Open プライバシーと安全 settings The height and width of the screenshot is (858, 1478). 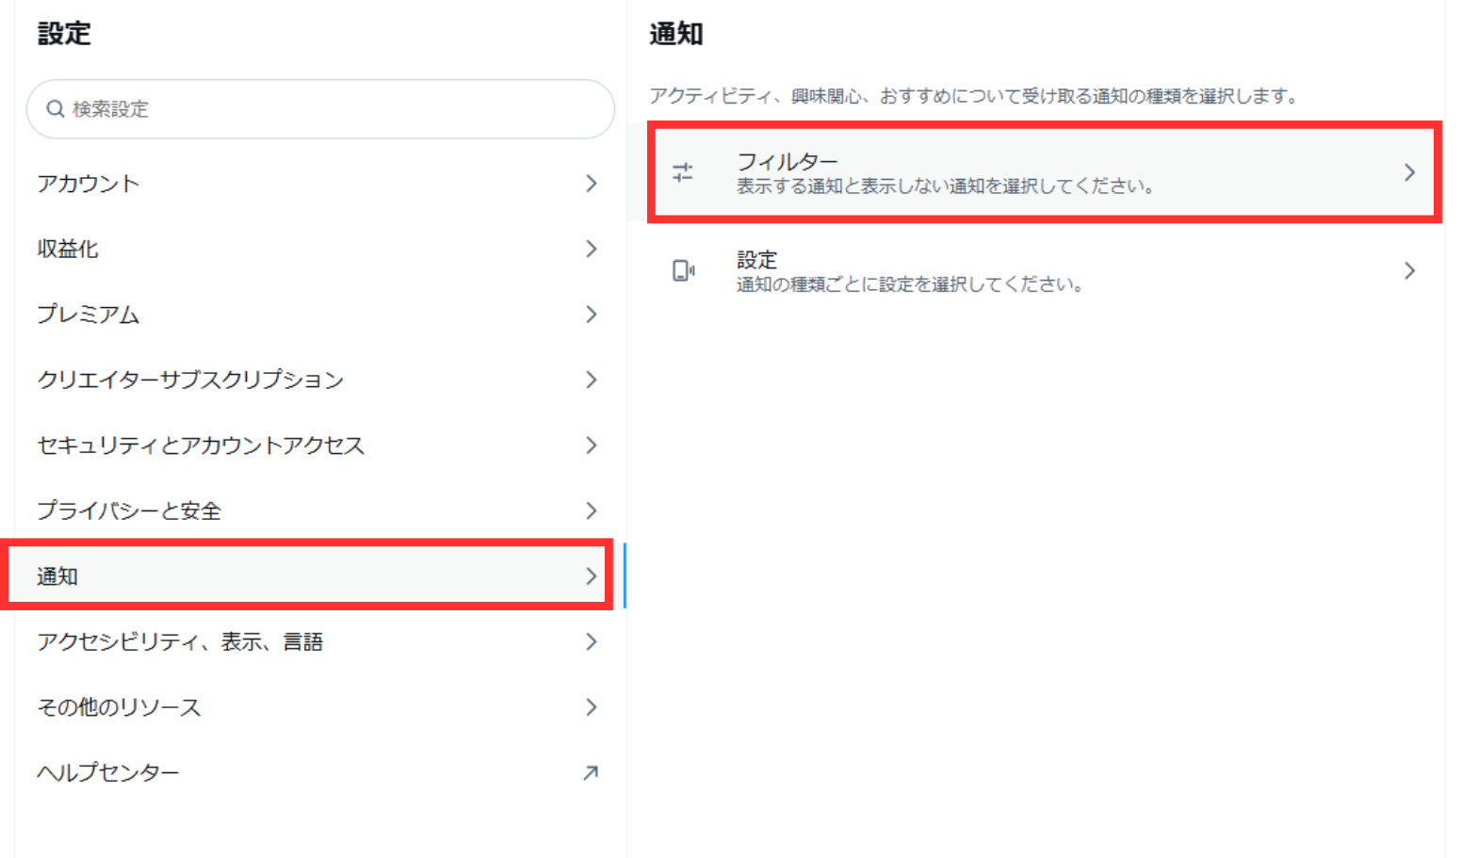(x=129, y=510)
